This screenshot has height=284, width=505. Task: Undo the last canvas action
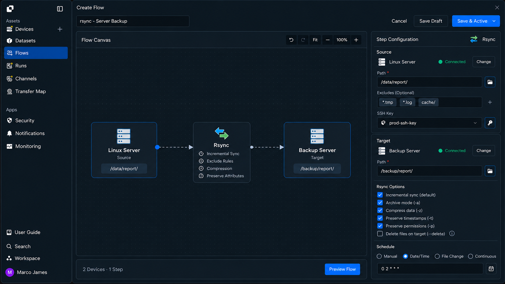[291, 40]
